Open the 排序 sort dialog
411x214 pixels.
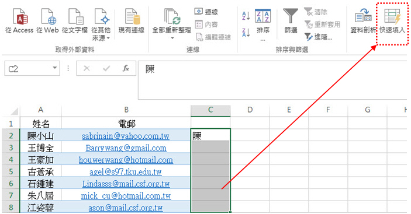[263, 23]
